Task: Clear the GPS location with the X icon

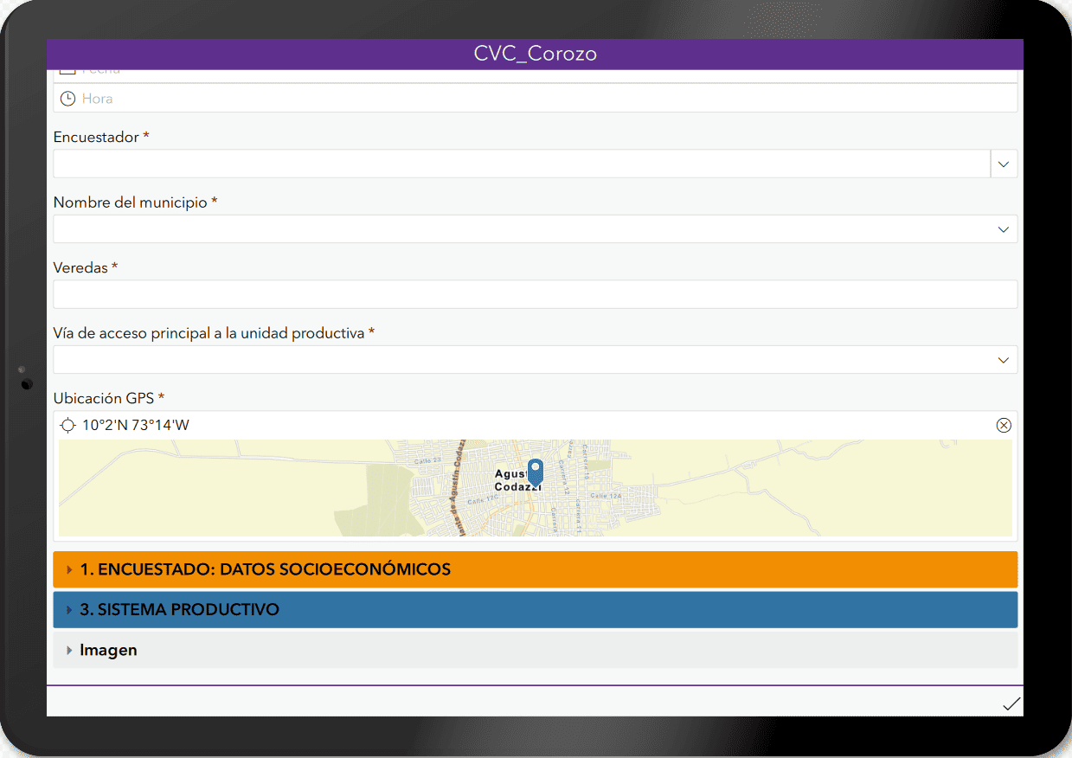Action: [x=1003, y=425]
